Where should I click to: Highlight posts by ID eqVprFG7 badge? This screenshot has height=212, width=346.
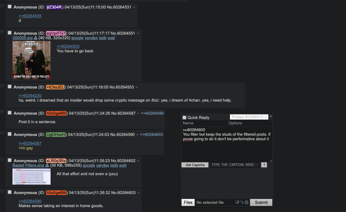coord(56,33)
